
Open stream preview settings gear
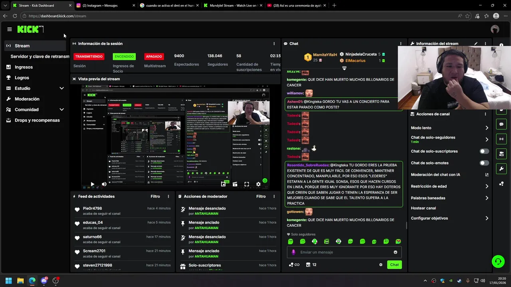pyautogui.click(x=258, y=184)
